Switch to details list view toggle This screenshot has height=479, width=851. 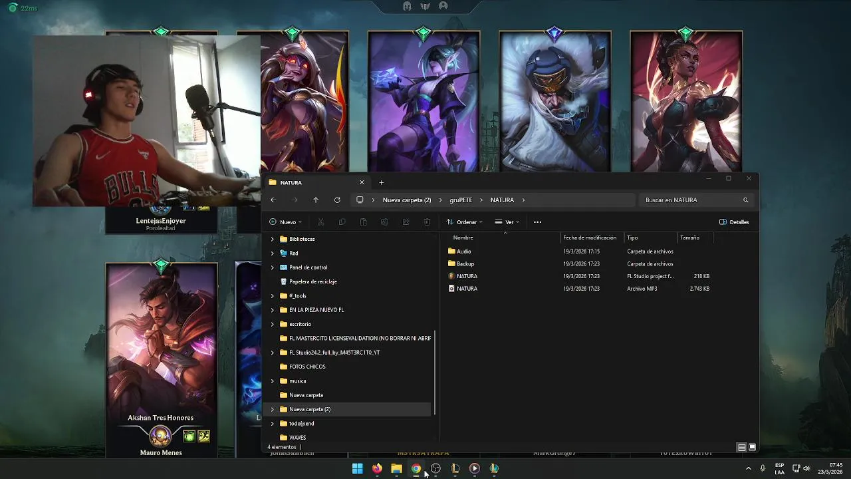point(741,448)
